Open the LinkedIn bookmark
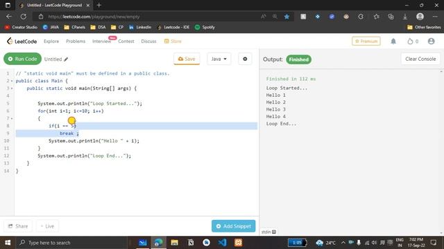 (140, 28)
